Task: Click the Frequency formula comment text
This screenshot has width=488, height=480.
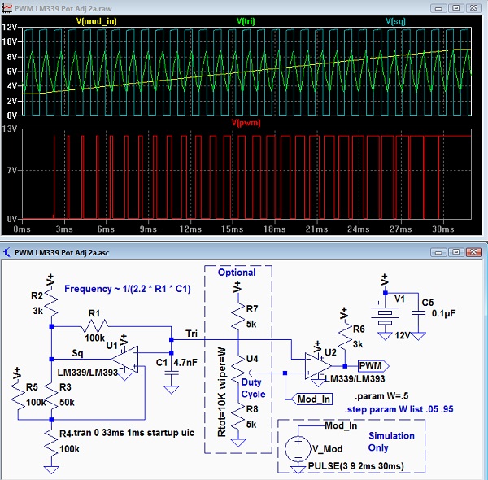Action: click(x=128, y=289)
